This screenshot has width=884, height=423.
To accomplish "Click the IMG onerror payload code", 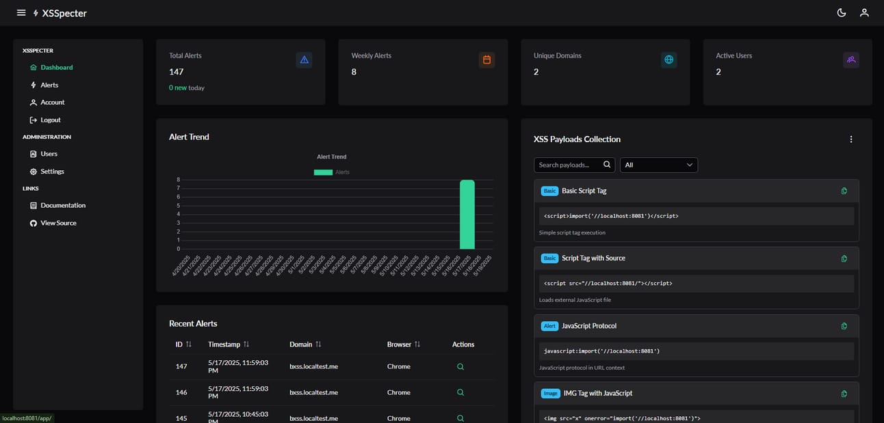I will coord(622,418).
